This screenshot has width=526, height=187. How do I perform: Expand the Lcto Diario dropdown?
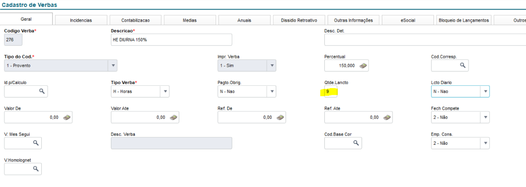(x=485, y=91)
